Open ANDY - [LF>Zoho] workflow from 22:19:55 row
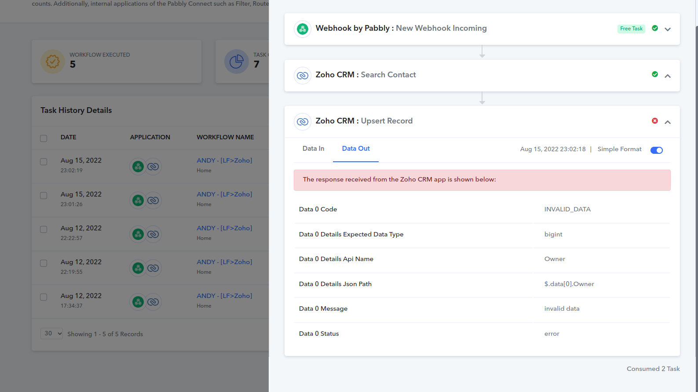The width and height of the screenshot is (698, 392). [x=224, y=262]
